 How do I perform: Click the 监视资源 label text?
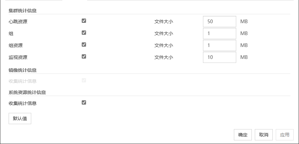click(x=18, y=57)
